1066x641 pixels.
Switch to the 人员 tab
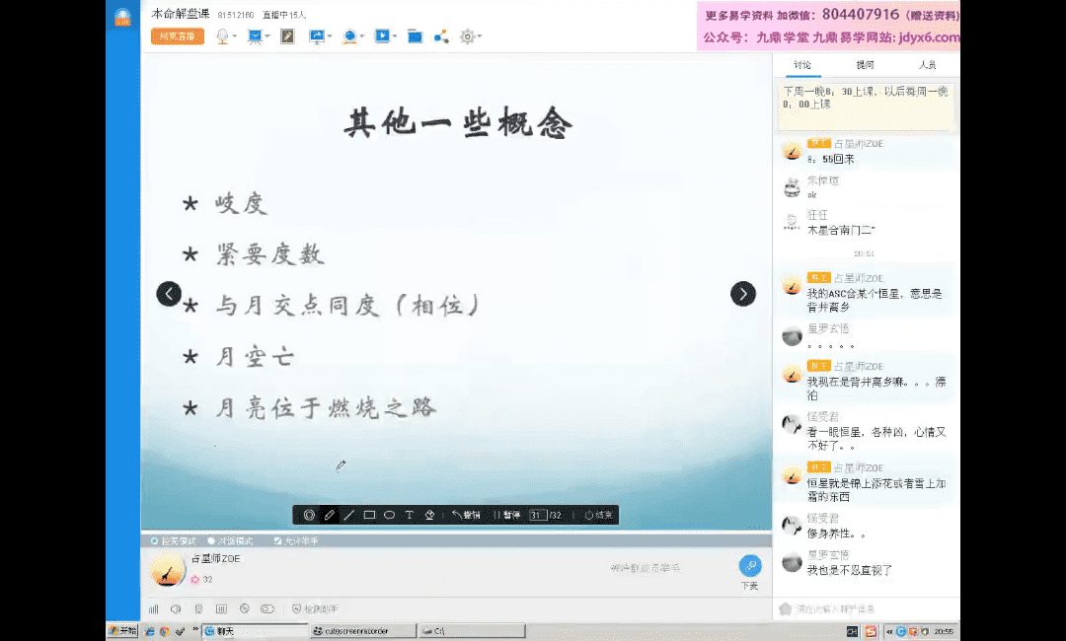(x=927, y=65)
